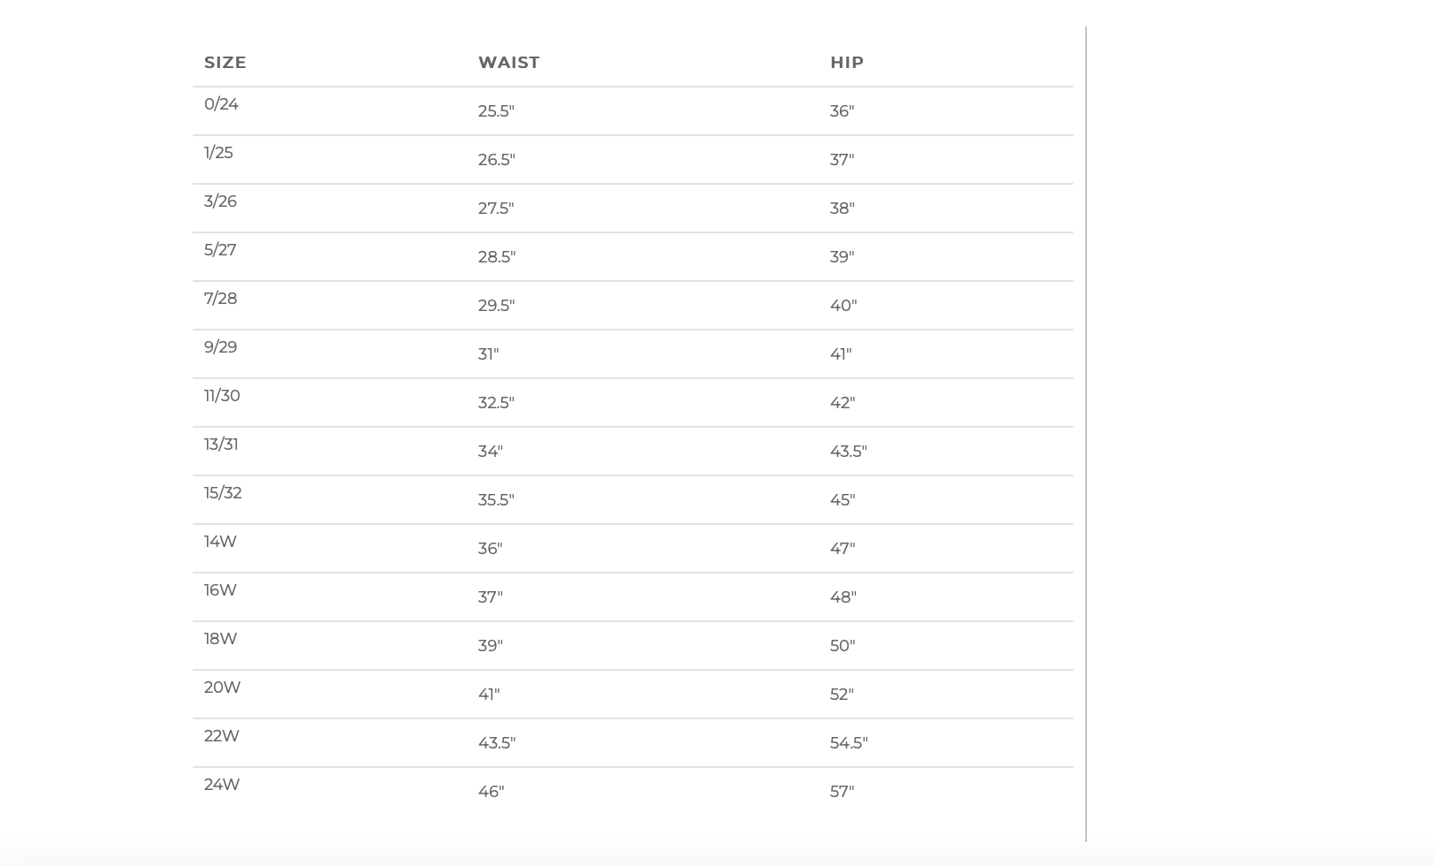The width and height of the screenshot is (1434, 866).
Task: Select the 46" waist value
Action: point(491,792)
